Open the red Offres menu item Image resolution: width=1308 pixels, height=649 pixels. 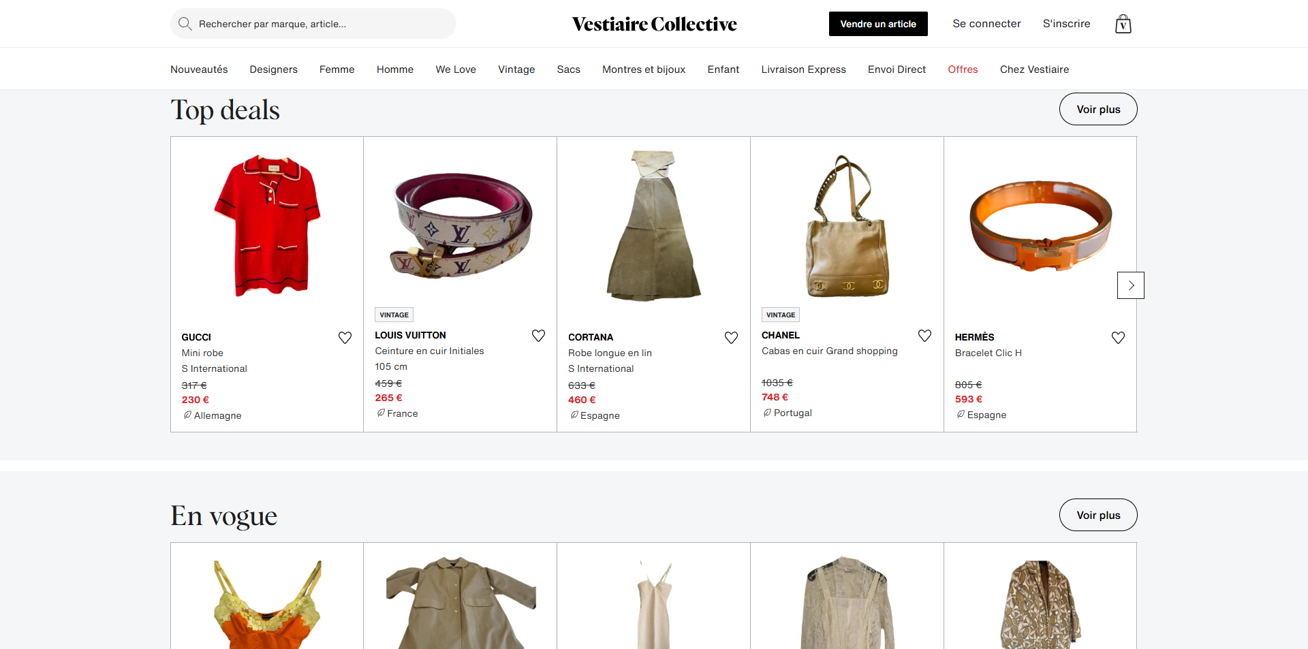963,69
